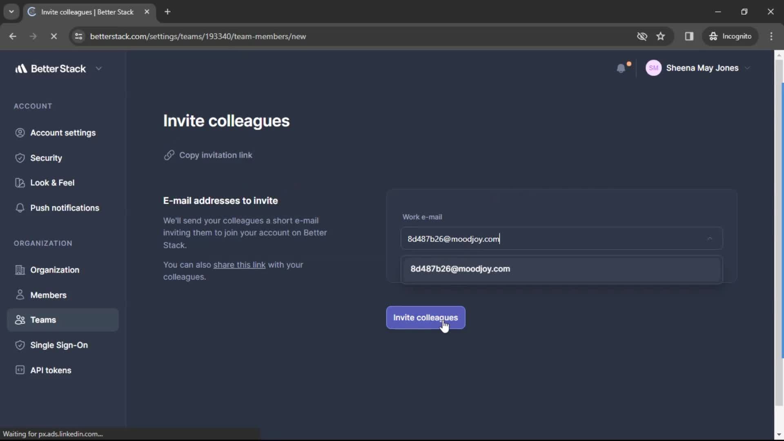
Task: Click the Security shield icon
Action: point(20,158)
